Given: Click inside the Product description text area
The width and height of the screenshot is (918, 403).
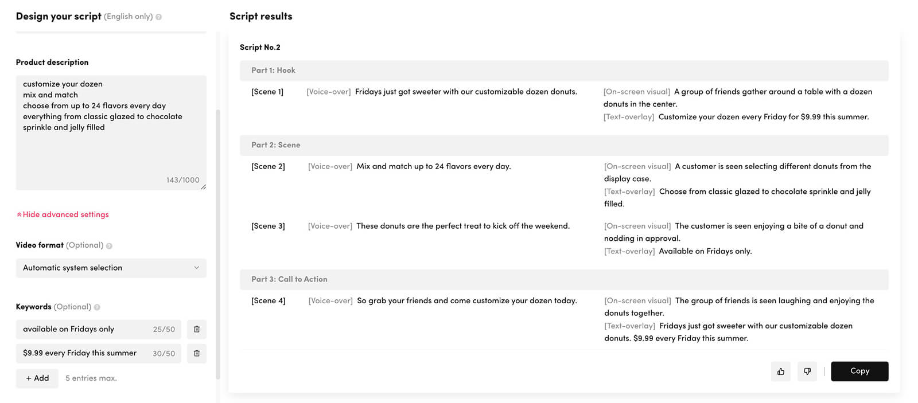Looking at the screenshot, I should click(111, 132).
